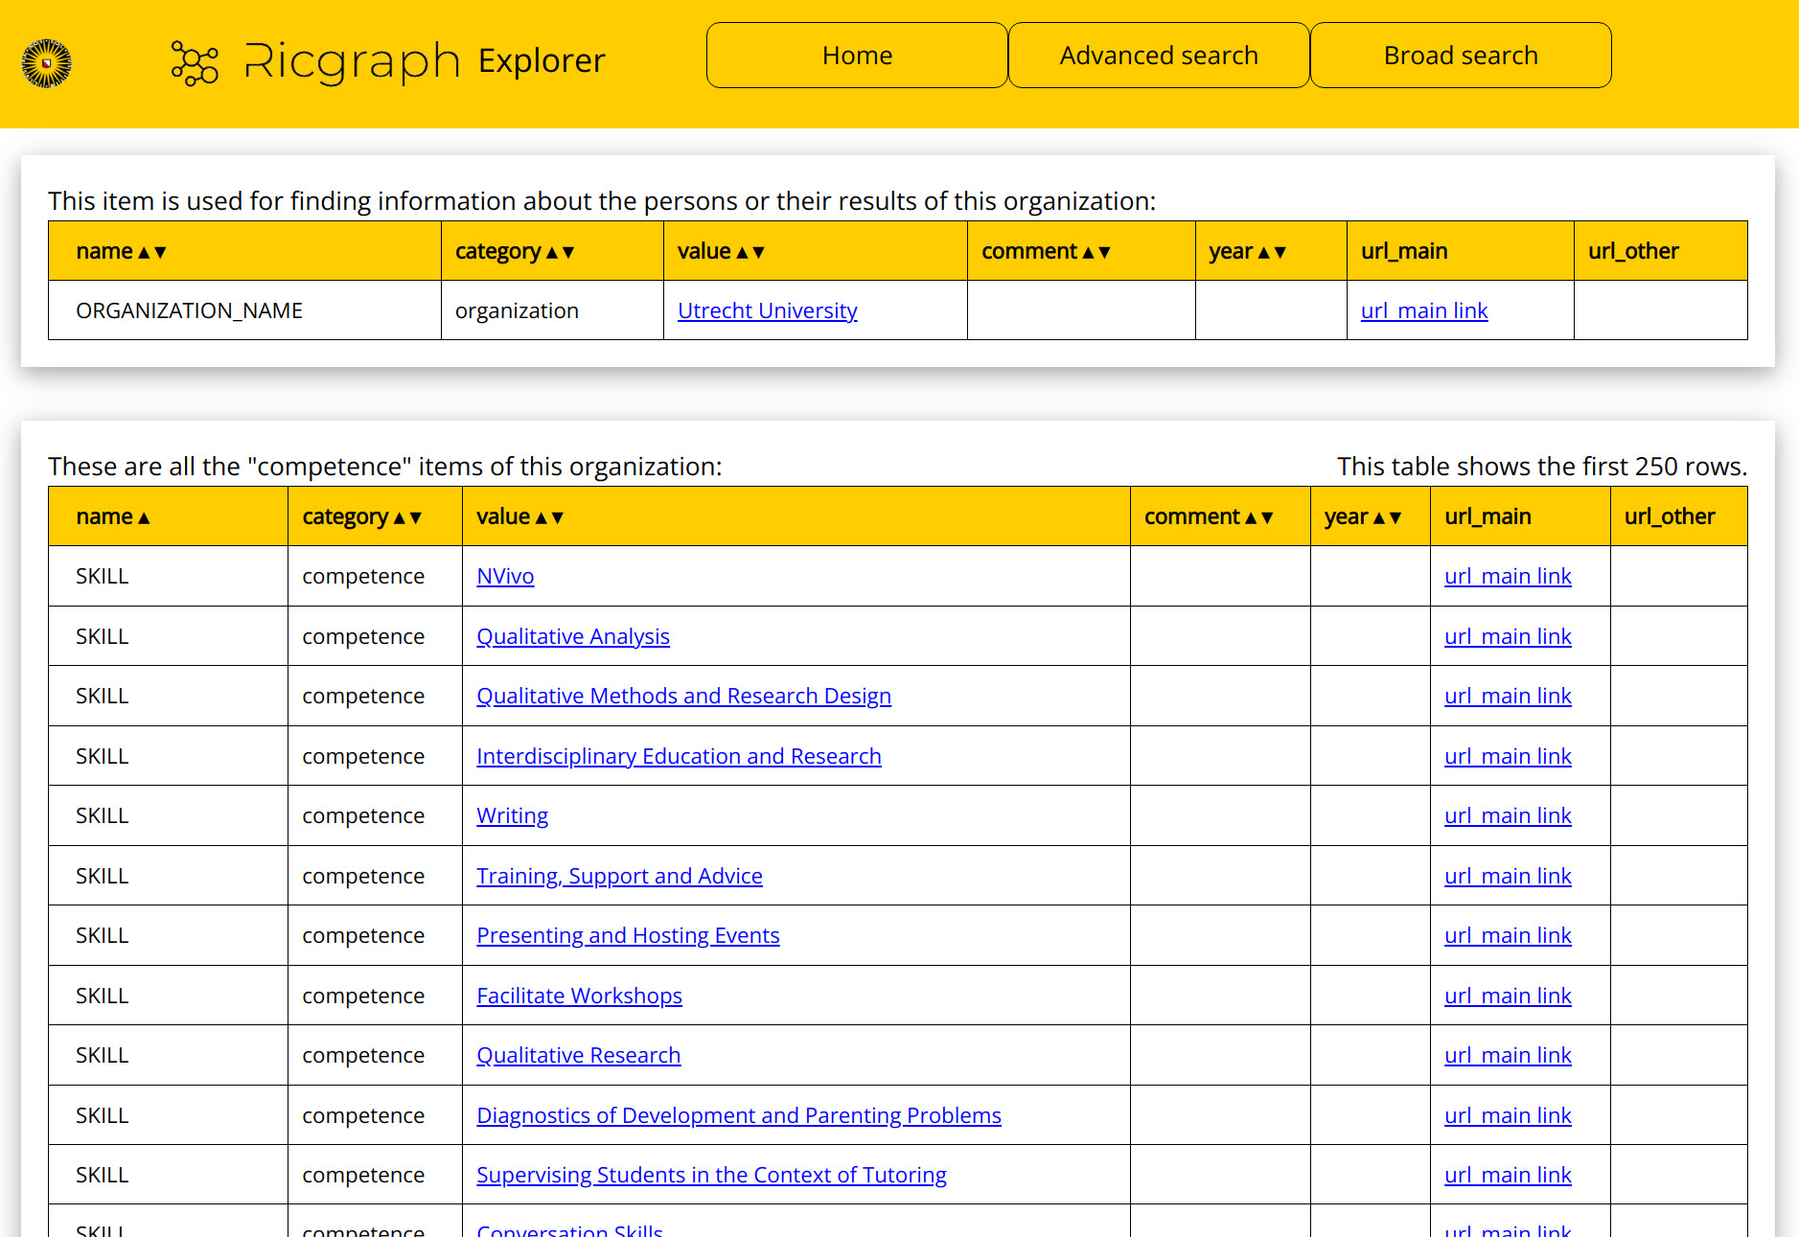Sort competence table by category column
Image resolution: width=1799 pixels, height=1237 pixels.
361,516
